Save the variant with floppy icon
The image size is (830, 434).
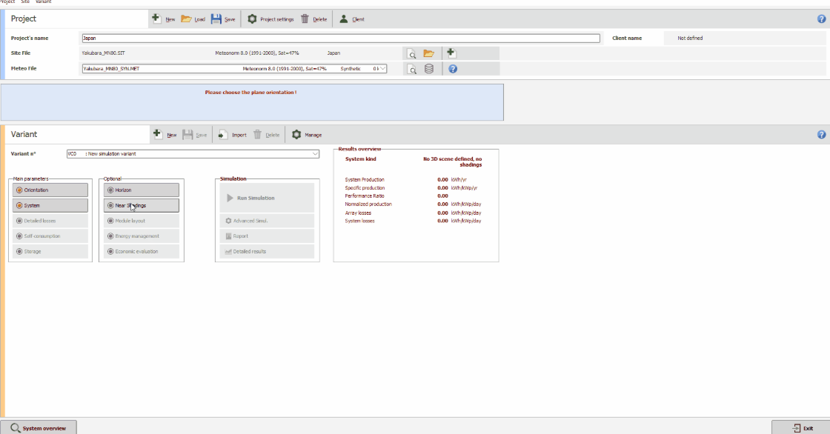tap(194, 135)
